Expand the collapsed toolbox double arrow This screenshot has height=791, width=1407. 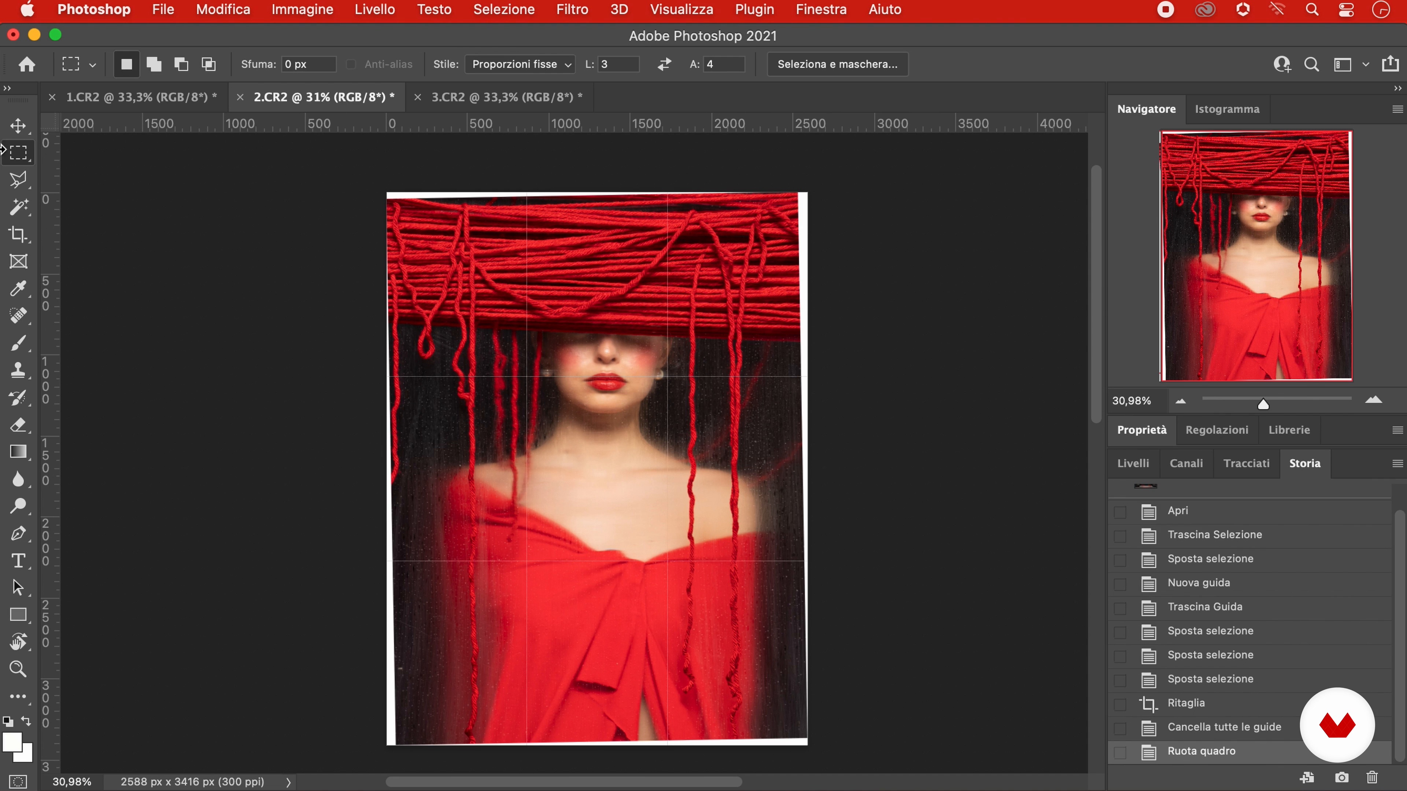pyautogui.click(x=7, y=88)
